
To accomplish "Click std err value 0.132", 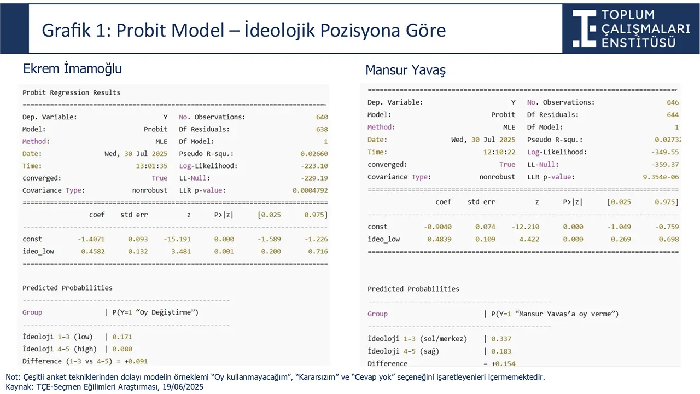I will 138,252.
